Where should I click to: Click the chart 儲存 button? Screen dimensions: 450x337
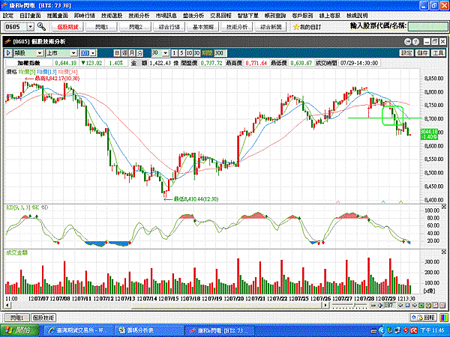422,53
